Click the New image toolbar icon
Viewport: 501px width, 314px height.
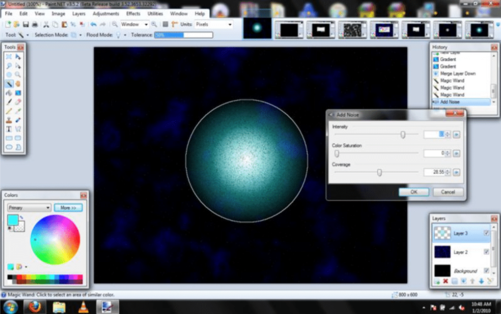[8, 24]
